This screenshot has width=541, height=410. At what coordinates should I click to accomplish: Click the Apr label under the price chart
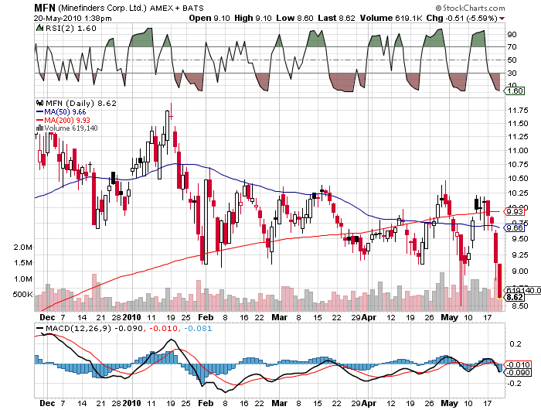coord(369,317)
